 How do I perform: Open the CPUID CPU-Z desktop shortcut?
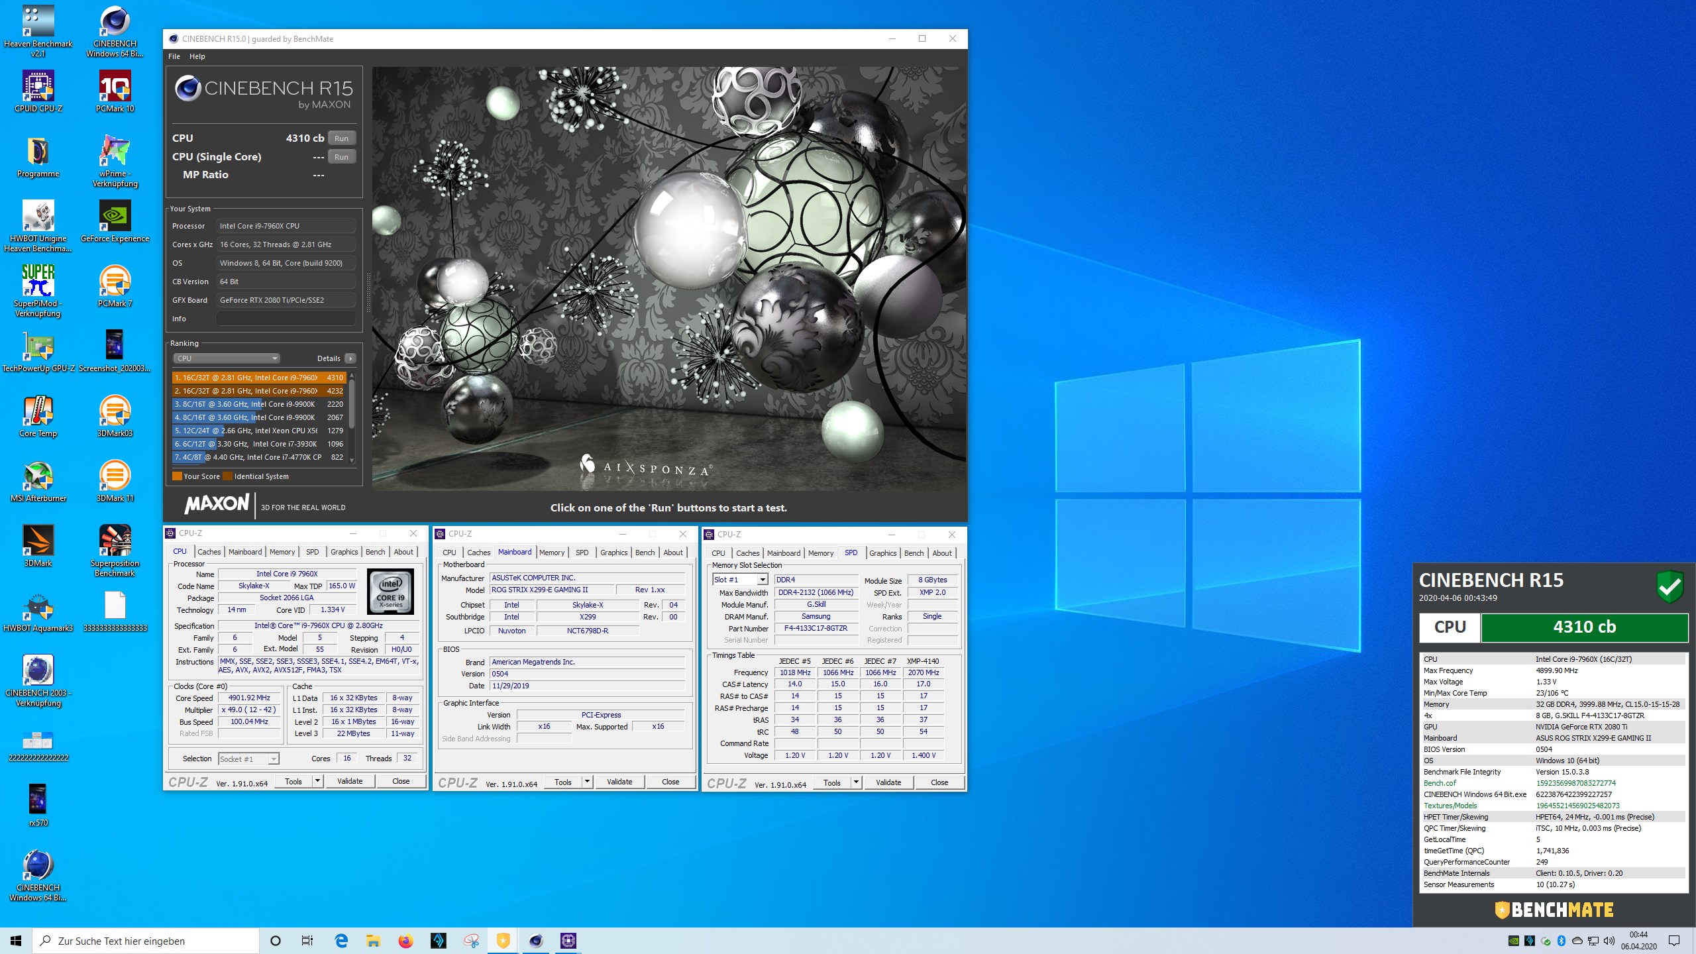tap(38, 91)
